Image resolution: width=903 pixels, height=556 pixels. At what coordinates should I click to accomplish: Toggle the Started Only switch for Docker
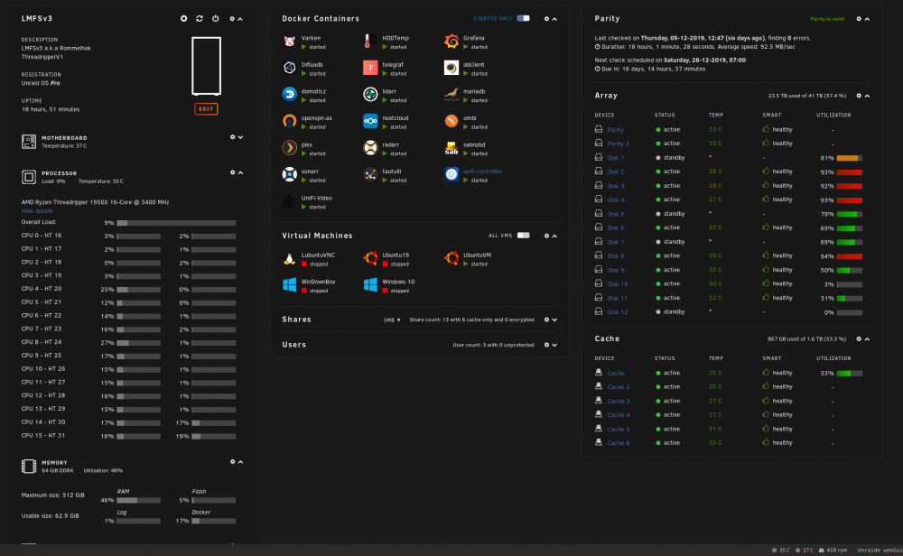coord(524,18)
